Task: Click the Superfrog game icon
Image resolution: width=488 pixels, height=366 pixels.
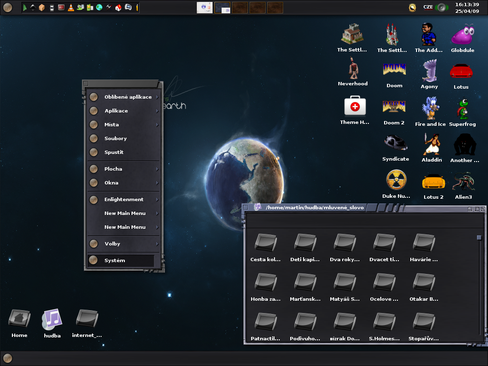Action: pyautogui.click(x=462, y=109)
